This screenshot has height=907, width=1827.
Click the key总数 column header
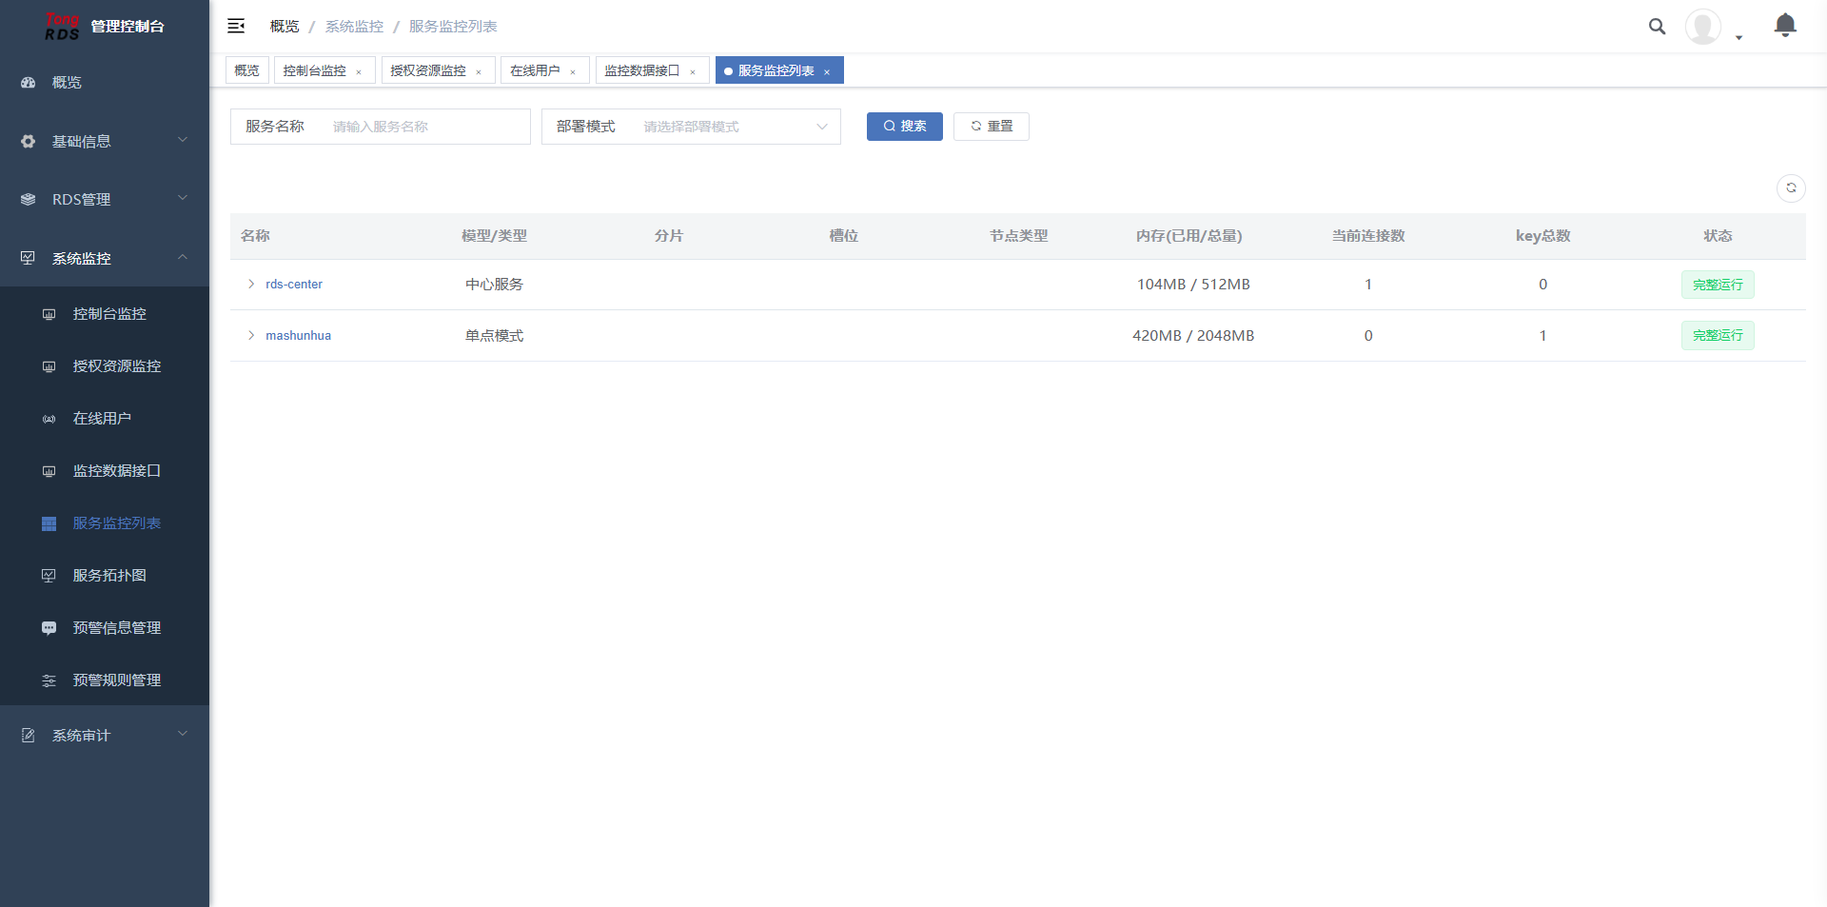tap(1542, 236)
